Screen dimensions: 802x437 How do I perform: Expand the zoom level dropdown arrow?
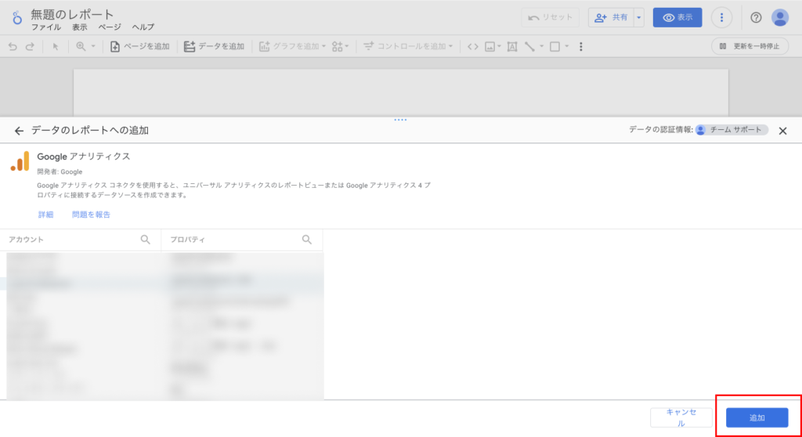pyautogui.click(x=93, y=46)
